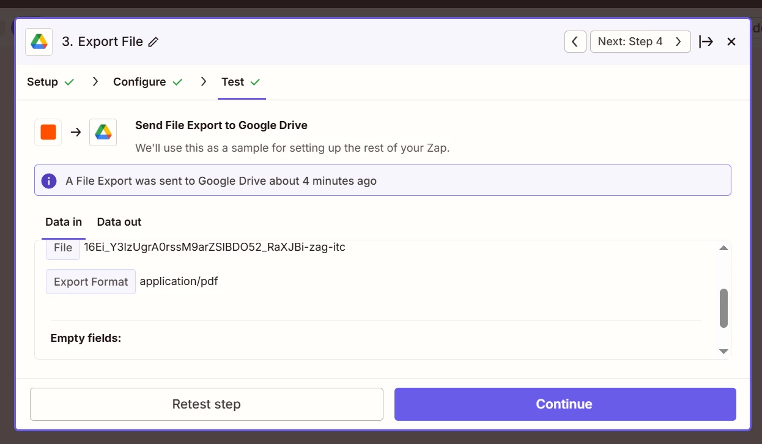Click green checkmark next to Test
The height and width of the screenshot is (444, 762).
tap(256, 82)
